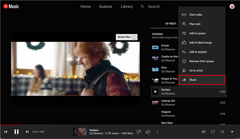Mute with the volume speaker icon
240x139 pixels.
tap(203, 132)
